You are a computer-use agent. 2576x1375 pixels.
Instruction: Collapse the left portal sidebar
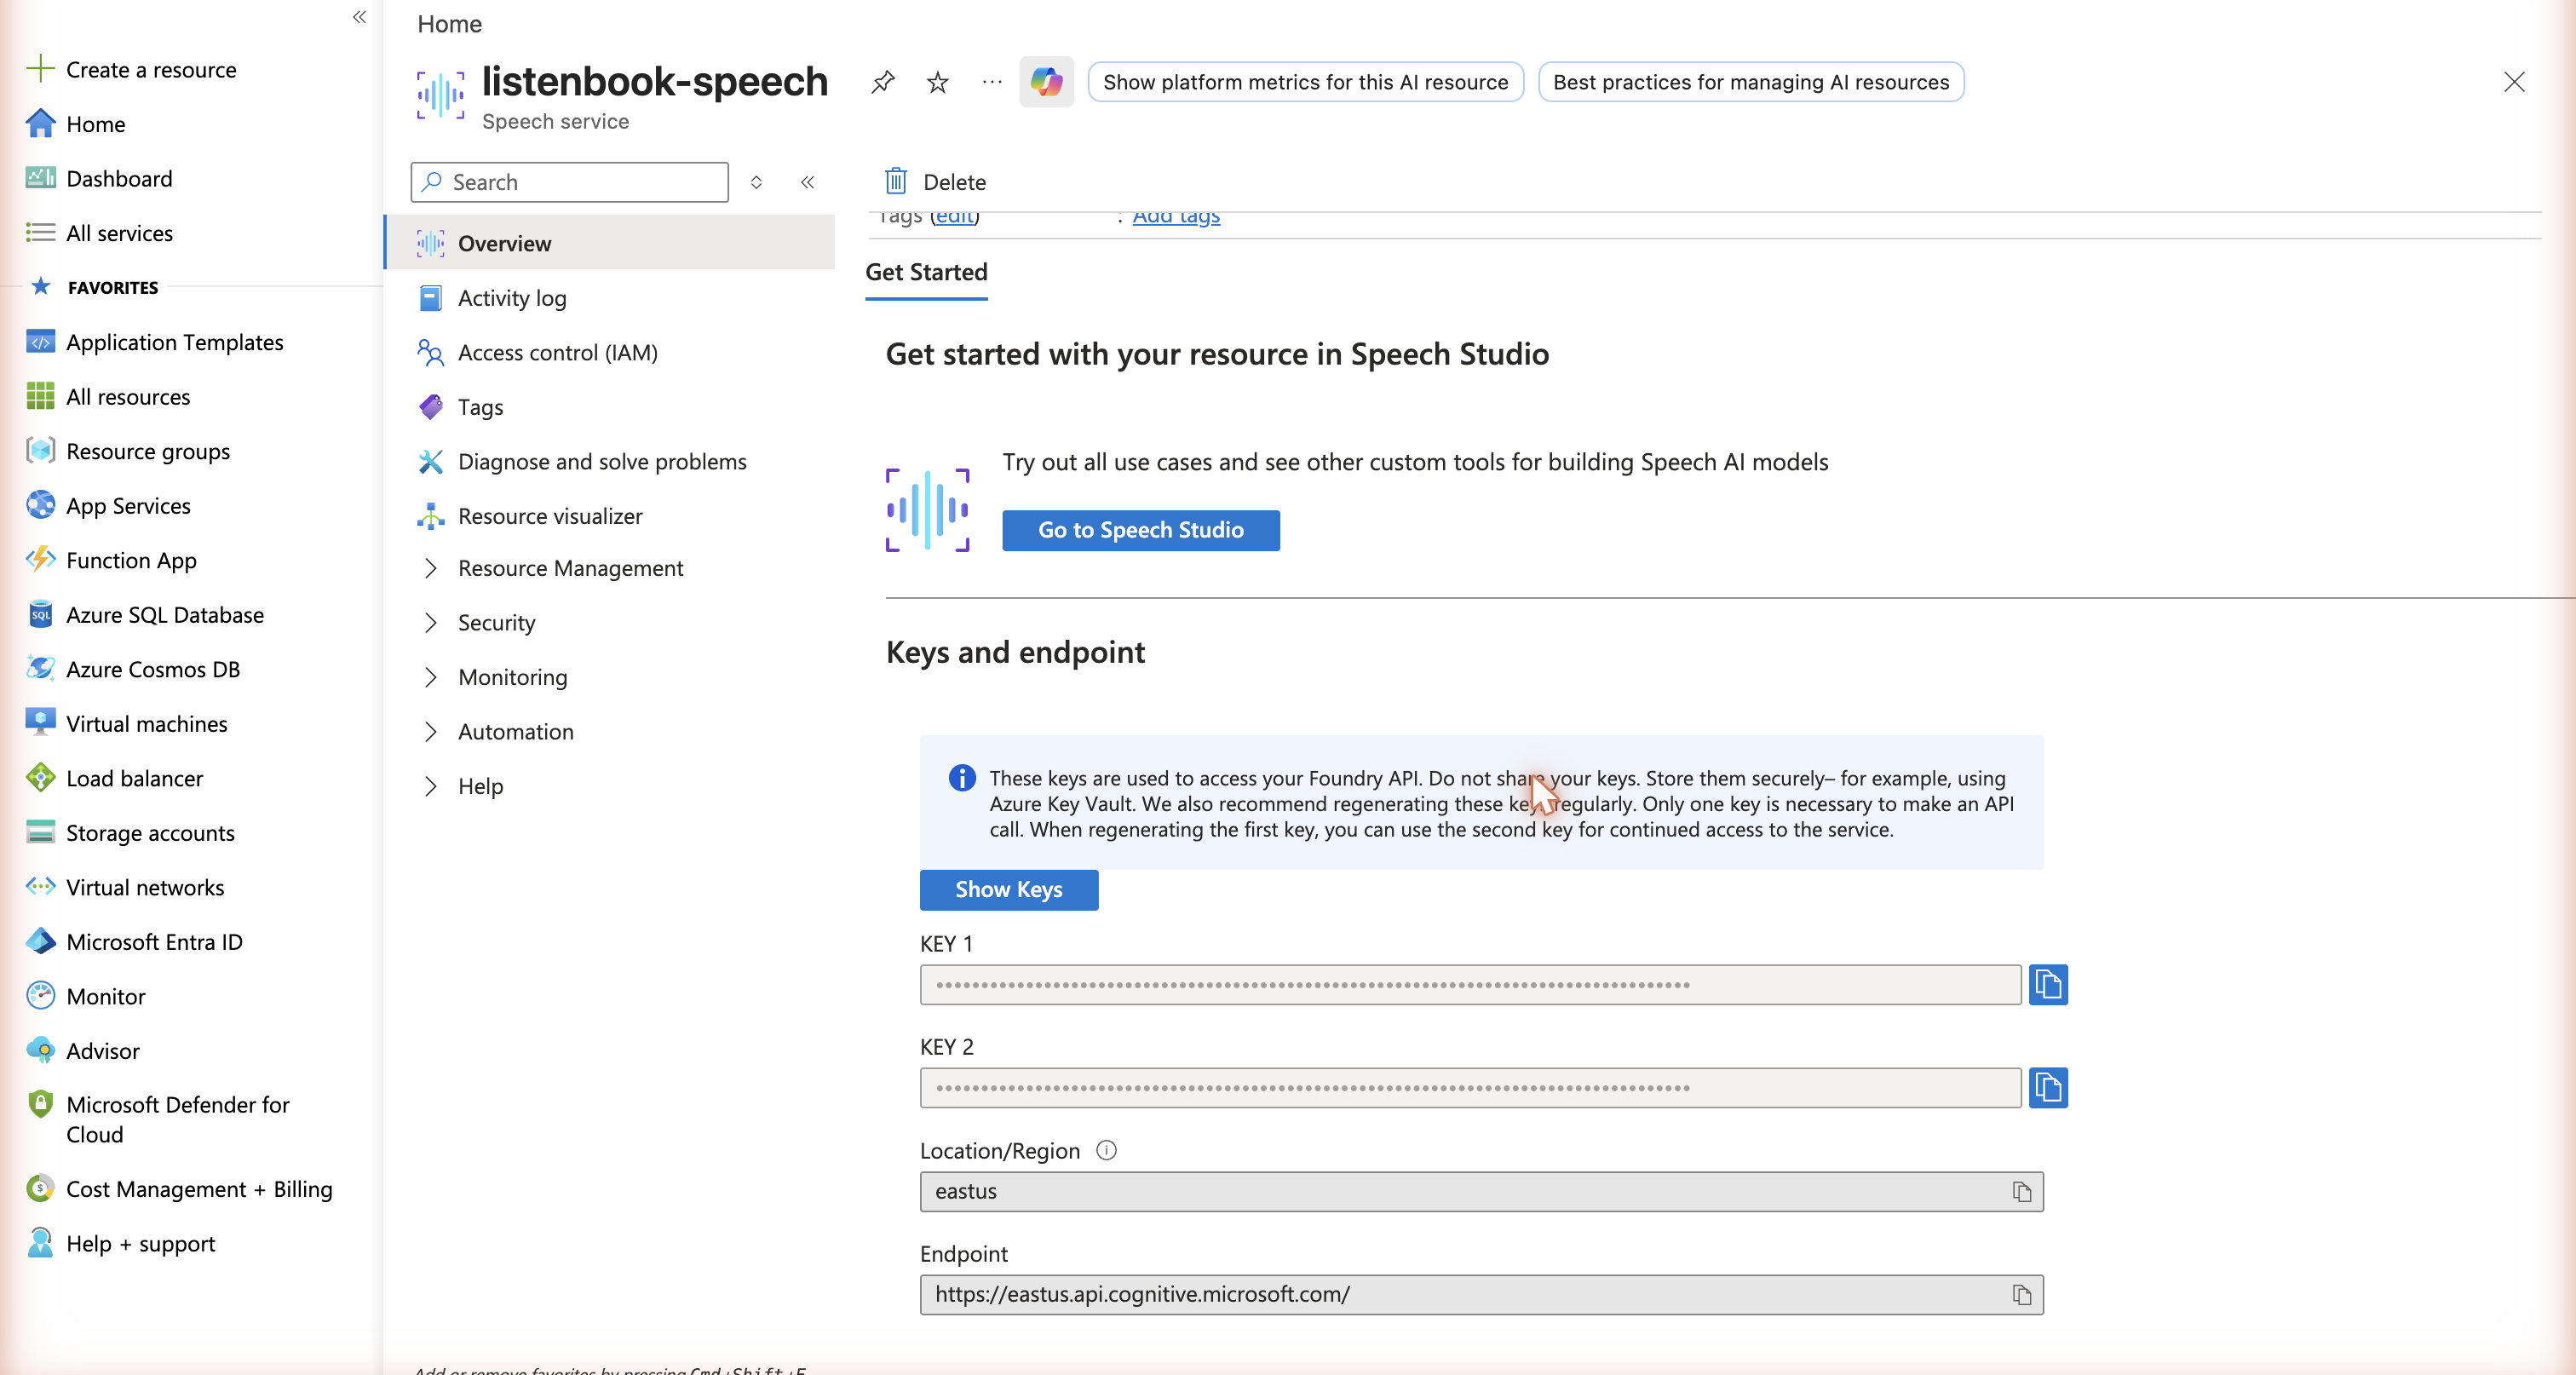point(360,17)
